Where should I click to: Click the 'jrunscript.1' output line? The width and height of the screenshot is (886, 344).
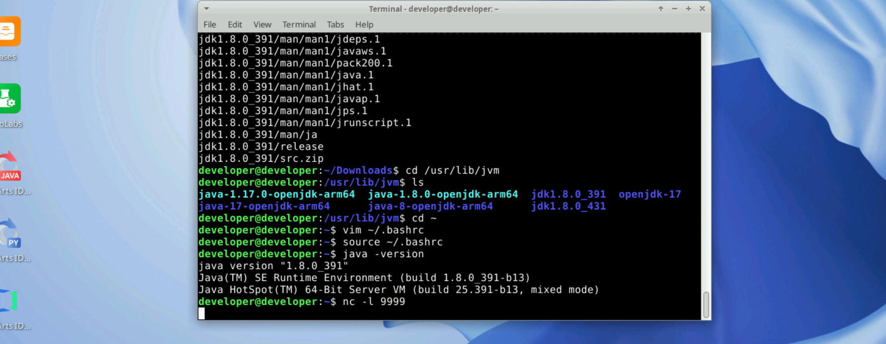(305, 123)
